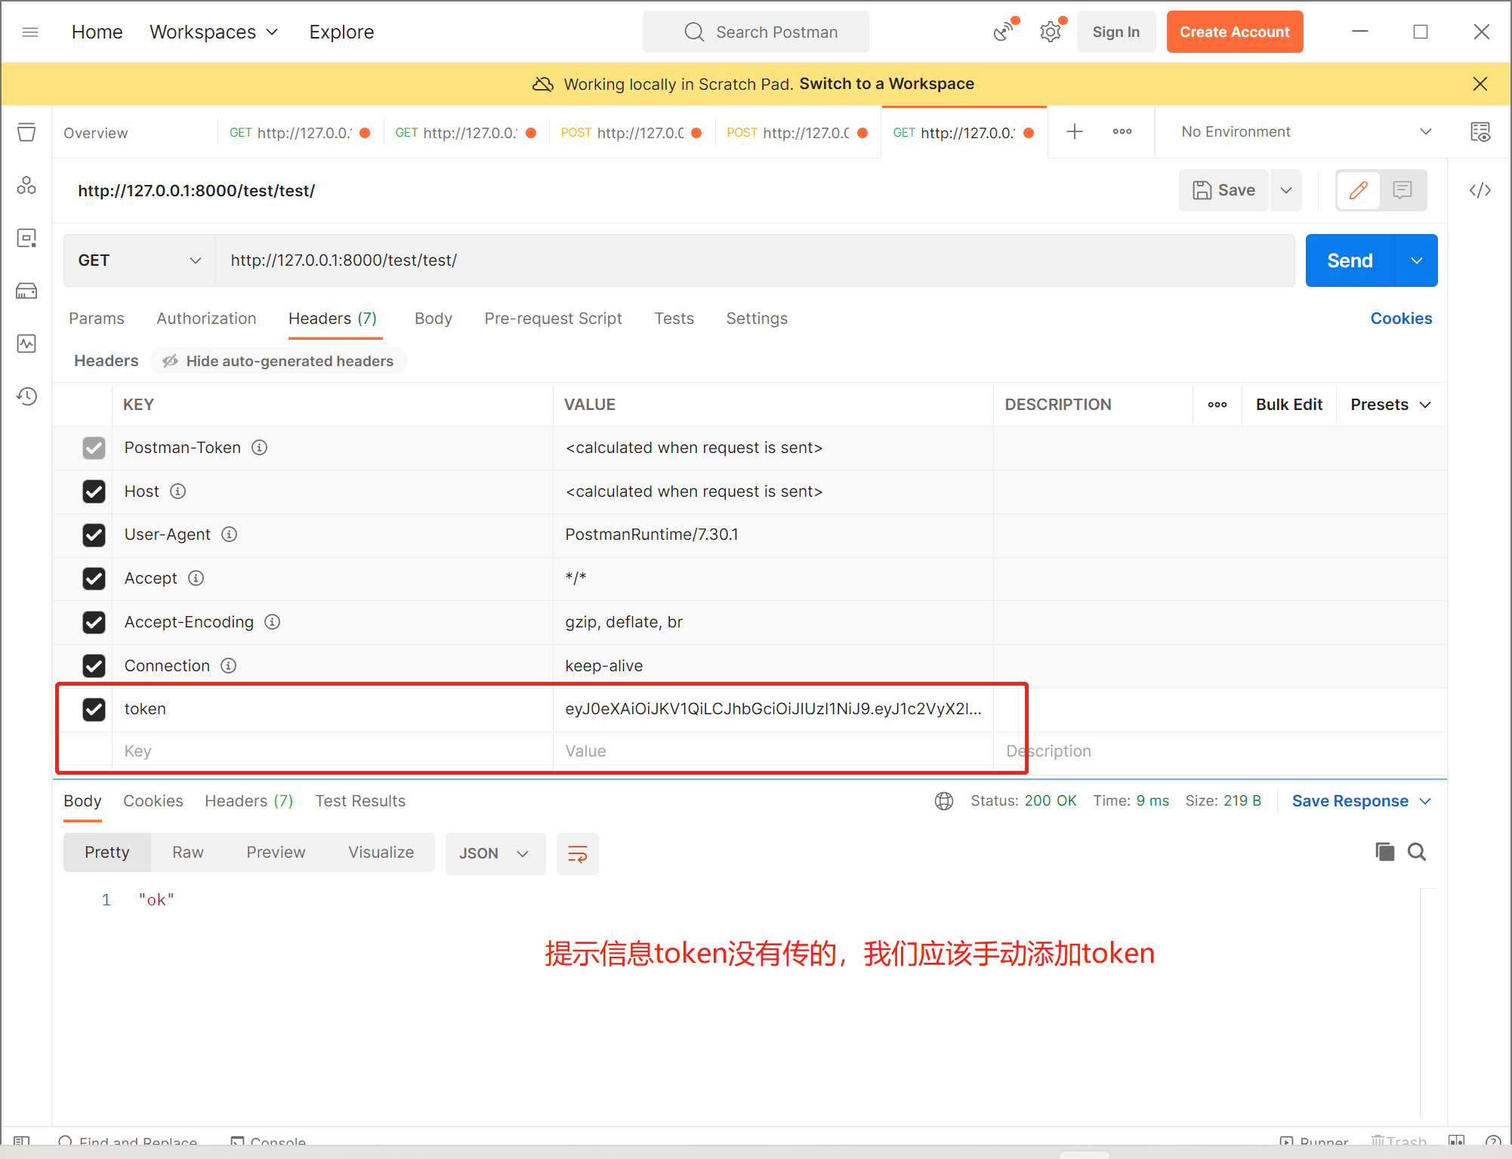
Task: Open Bulk Edit for headers
Action: tap(1289, 405)
